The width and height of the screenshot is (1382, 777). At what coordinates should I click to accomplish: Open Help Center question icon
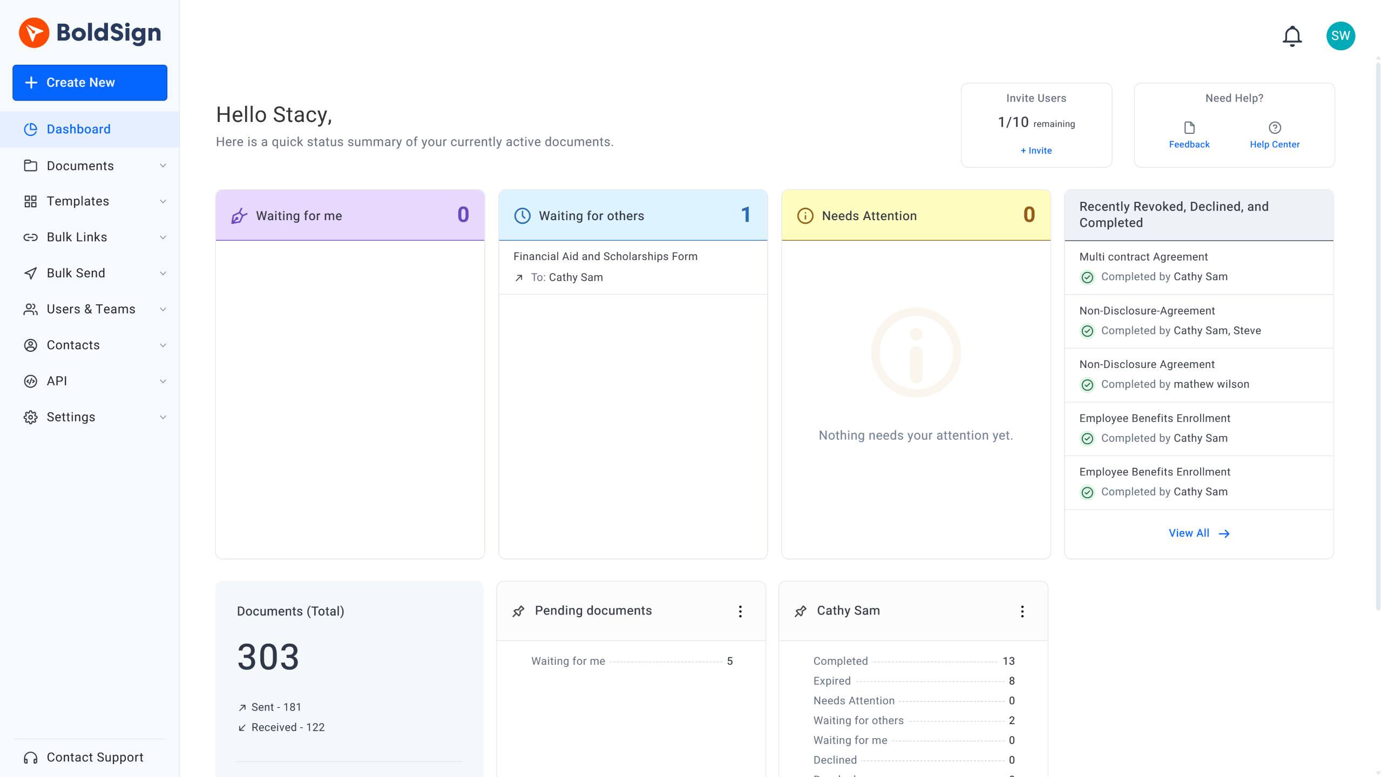[x=1274, y=128]
